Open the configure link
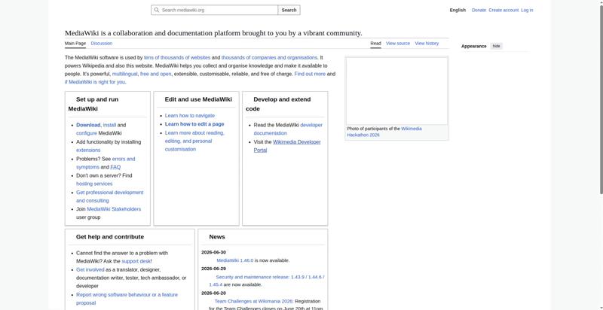The image size is (603, 310). [x=87, y=133]
